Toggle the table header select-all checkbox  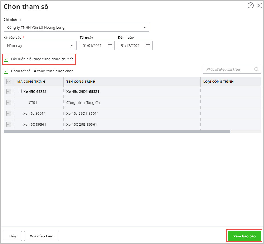[x=9, y=82]
